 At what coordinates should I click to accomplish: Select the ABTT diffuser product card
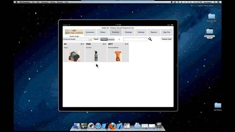[x=118, y=52]
